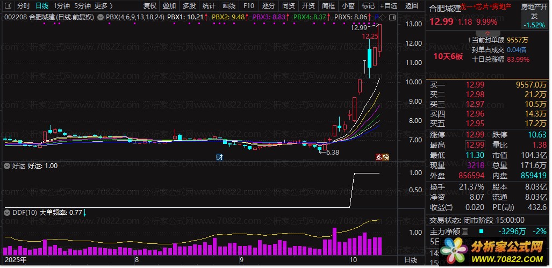The height and width of the screenshot is (268, 552).
Task: Click the 十日总涨幅 83.99% value
Action: (518, 60)
